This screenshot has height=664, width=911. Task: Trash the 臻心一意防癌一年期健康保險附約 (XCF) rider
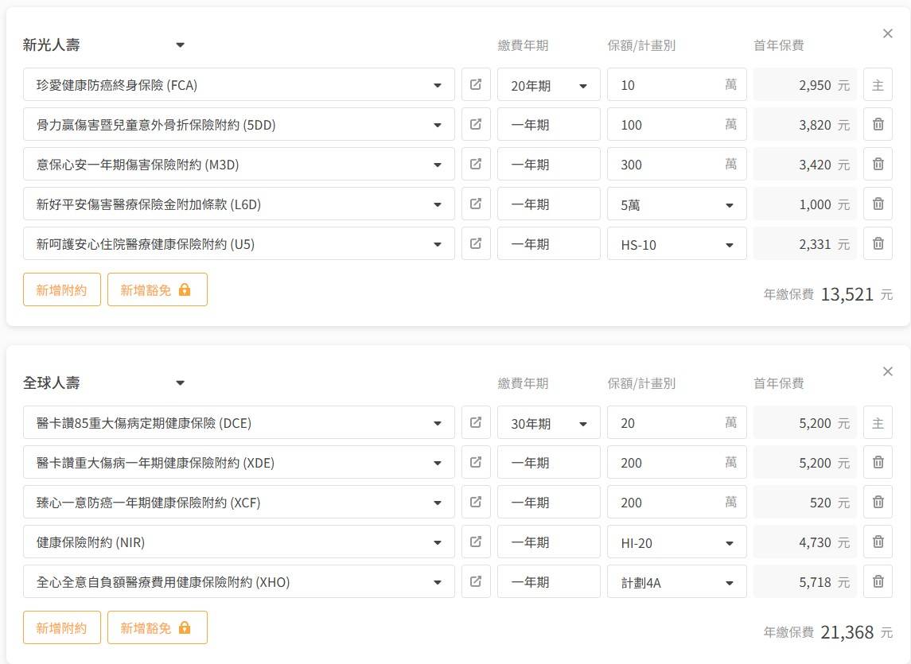coord(878,502)
